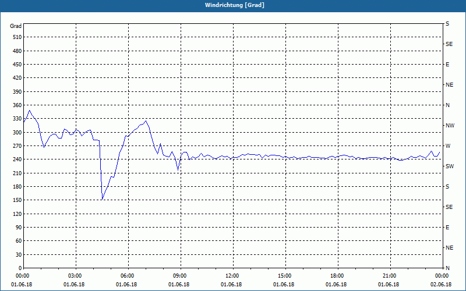The image size is (466, 291).
Task: Click the N compass label level with 360
Action: (x=447, y=105)
